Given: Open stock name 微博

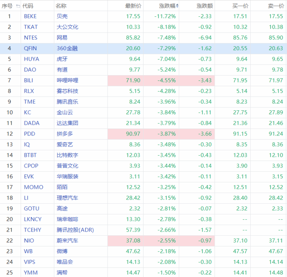Looking at the screenshot, I should 62,251.
